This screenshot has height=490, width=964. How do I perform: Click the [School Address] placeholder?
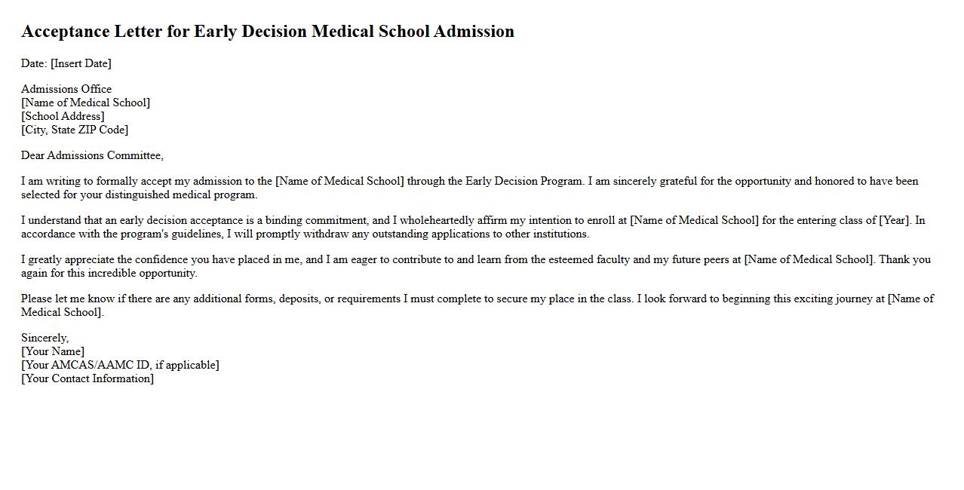click(x=63, y=116)
